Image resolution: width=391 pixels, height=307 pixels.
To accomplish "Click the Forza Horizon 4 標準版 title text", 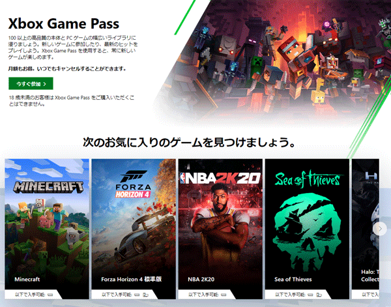I will [x=132, y=280].
